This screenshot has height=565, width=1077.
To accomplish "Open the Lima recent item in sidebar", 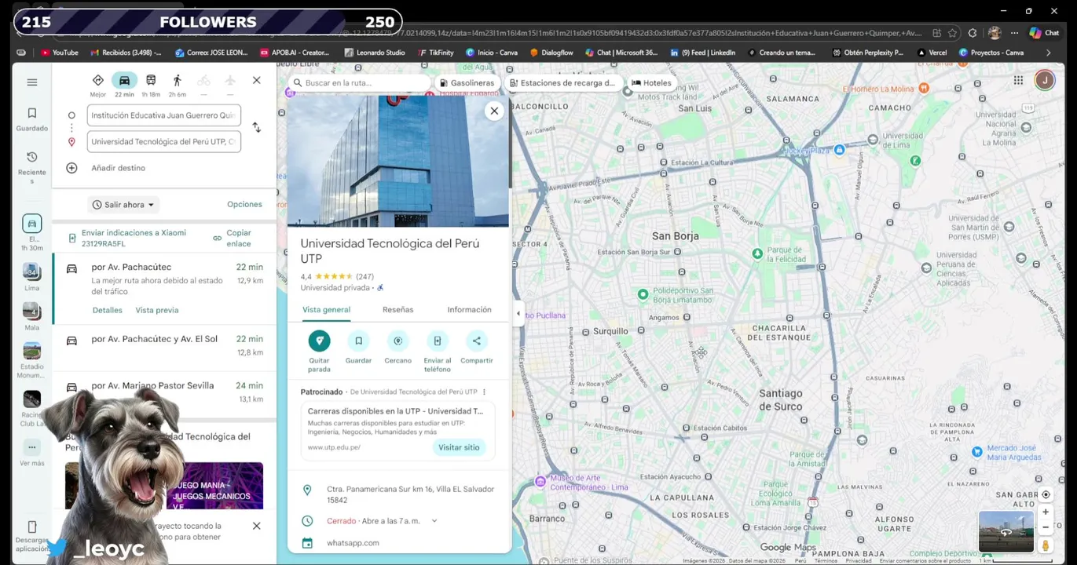I will pos(31,277).
